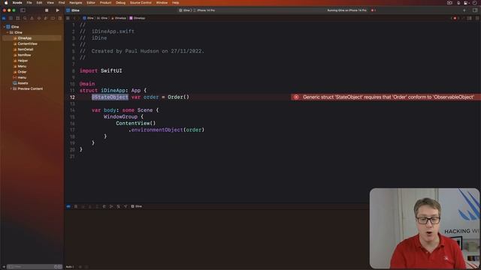Image resolution: width=481 pixels, height=270 pixels.
Task: Open the Find menu
Action: pyautogui.click(x=62, y=3)
